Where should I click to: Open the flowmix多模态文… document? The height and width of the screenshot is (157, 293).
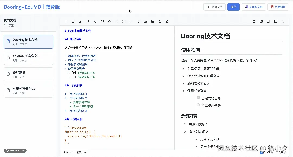(x=28, y=58)
